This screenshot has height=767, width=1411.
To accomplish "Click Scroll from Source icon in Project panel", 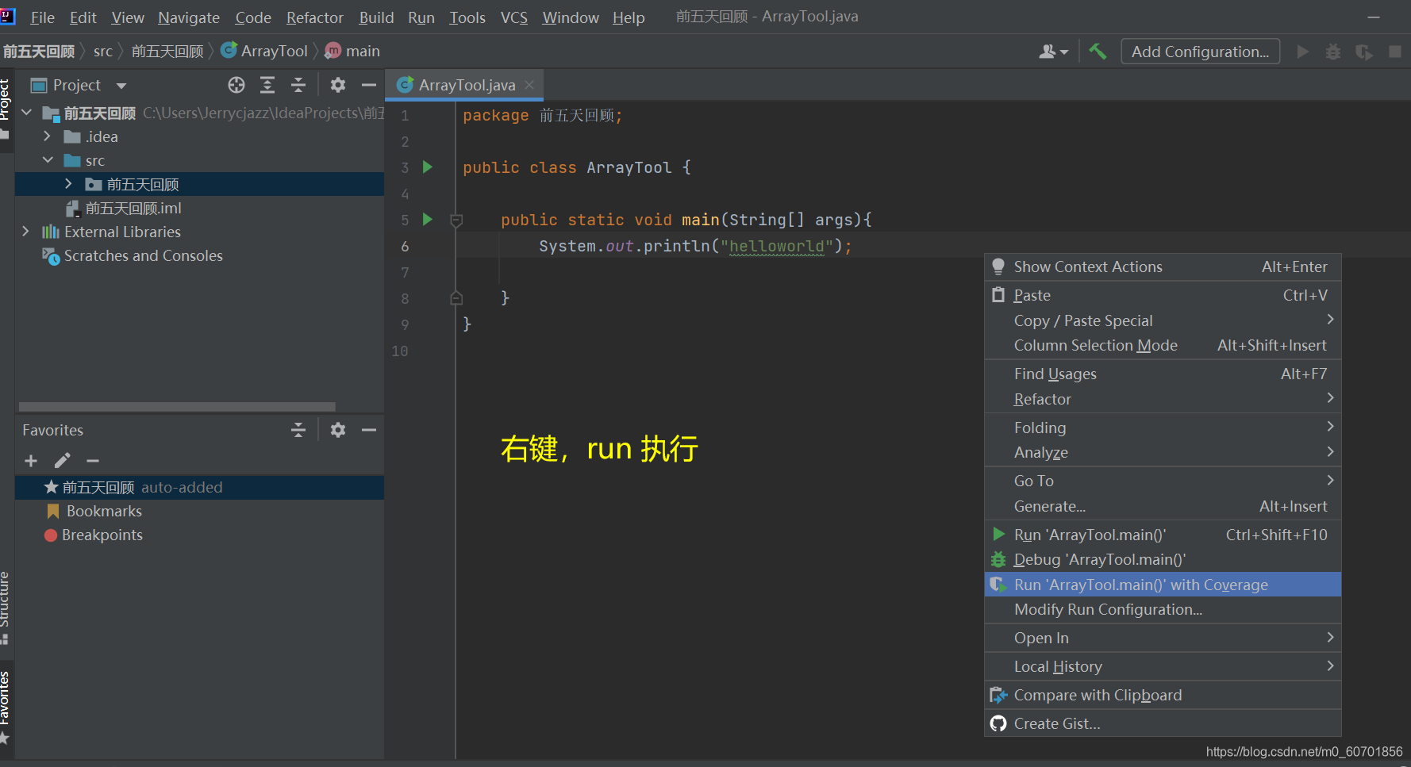I will (x=236, y=85).
